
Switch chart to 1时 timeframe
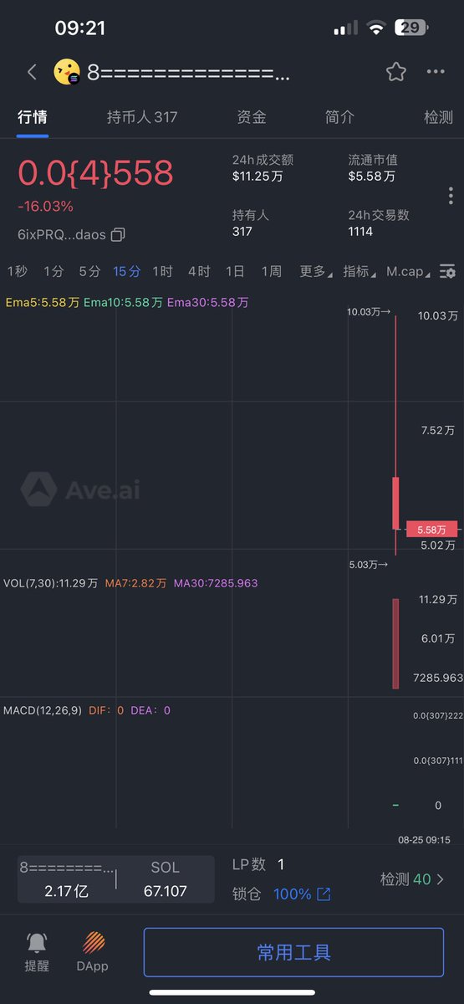(x=162, y=271)
